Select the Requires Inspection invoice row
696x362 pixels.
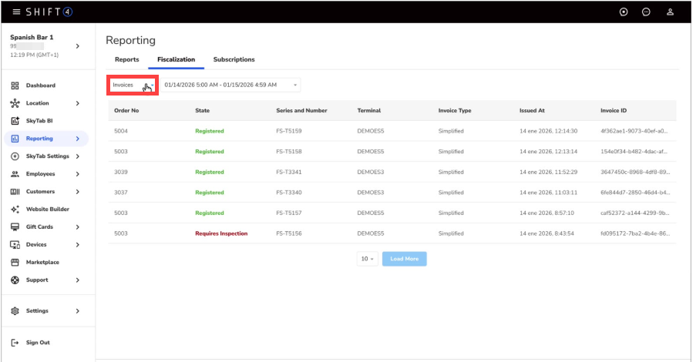pyautogui.click(x=221, y=233)
